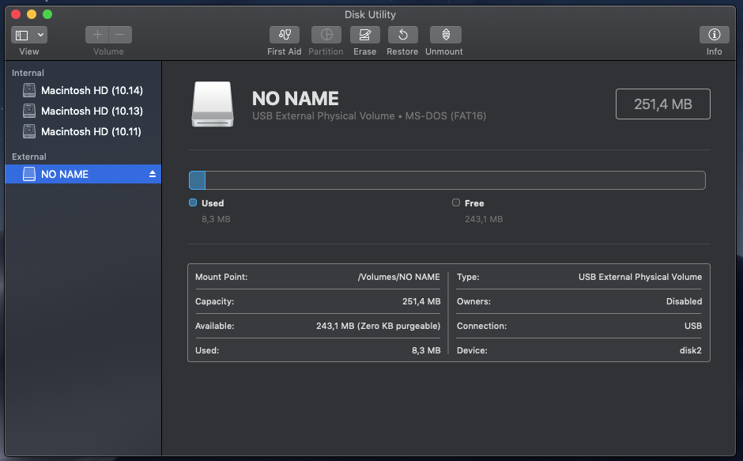Click the Capacity value 251,4 MB in table
743x461 pixels.
[421, 301]
